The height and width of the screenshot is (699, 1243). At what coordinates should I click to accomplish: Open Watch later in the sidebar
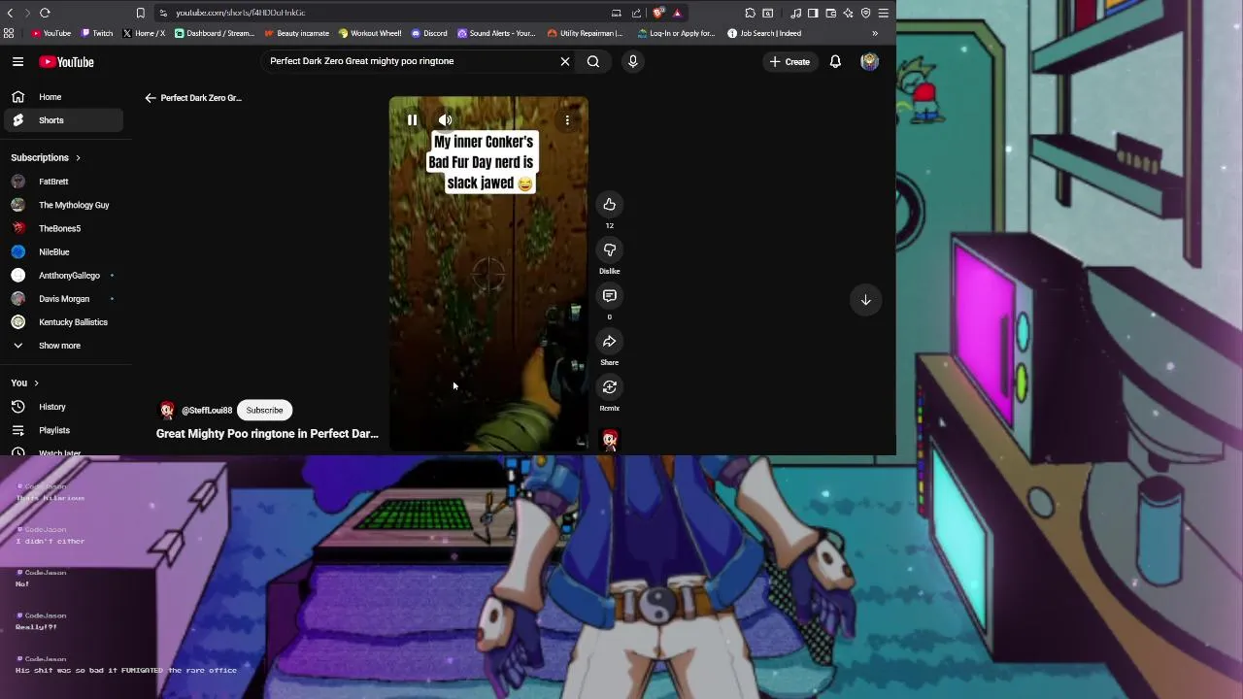click(63, 451)
